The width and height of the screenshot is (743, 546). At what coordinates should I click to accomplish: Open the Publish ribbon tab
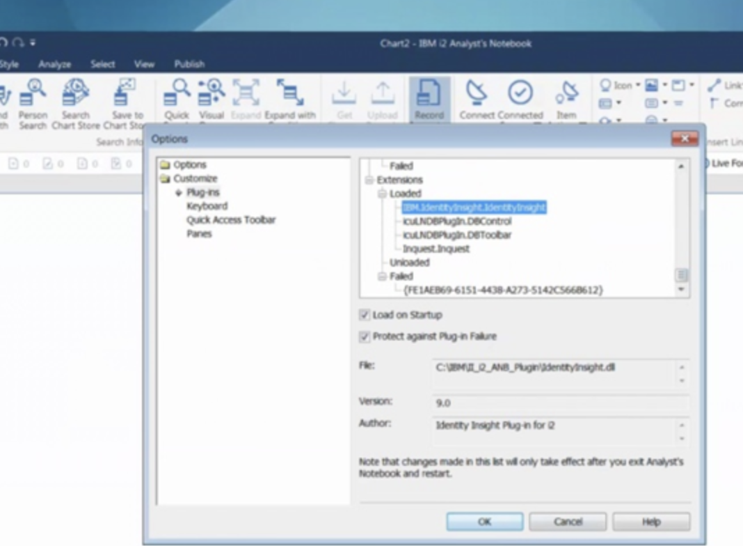tap(189, 63)
